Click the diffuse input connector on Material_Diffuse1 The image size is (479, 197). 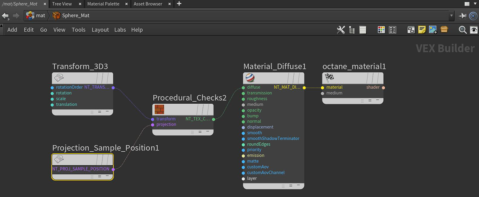(243, 87)
